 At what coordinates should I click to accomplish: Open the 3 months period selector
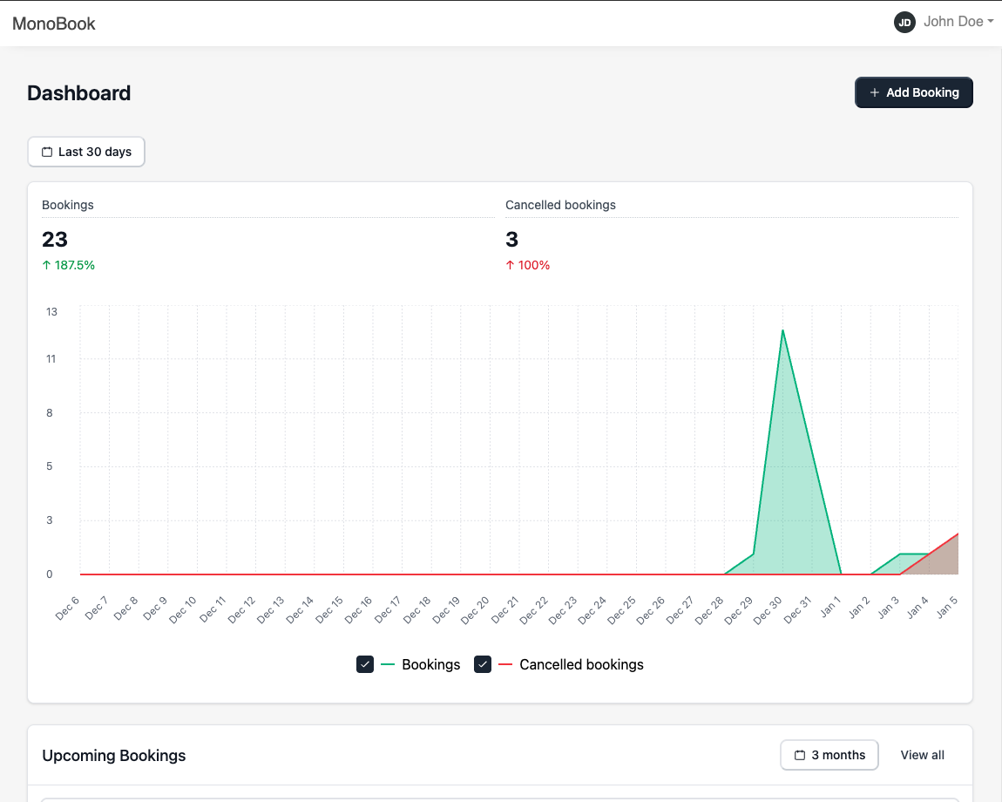point(829,755)
